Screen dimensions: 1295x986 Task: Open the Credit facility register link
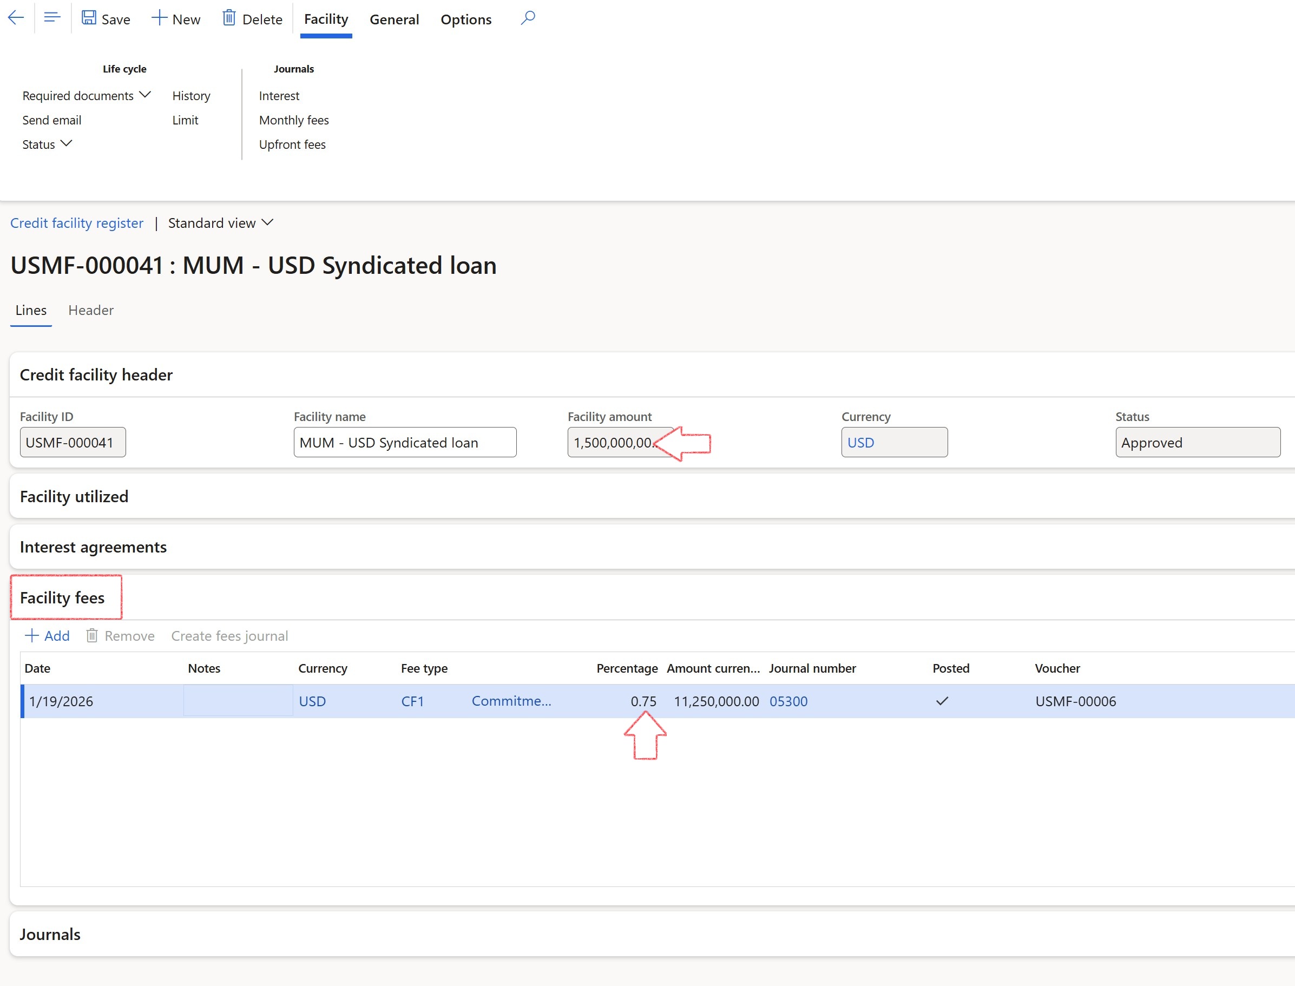pos(77,222)
